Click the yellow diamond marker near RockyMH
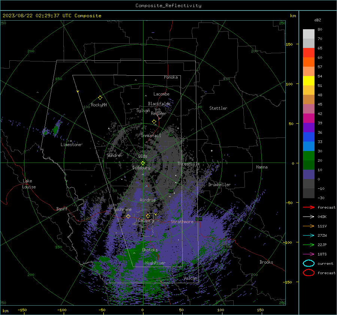The image size is (337, 315). click(100, 98)
